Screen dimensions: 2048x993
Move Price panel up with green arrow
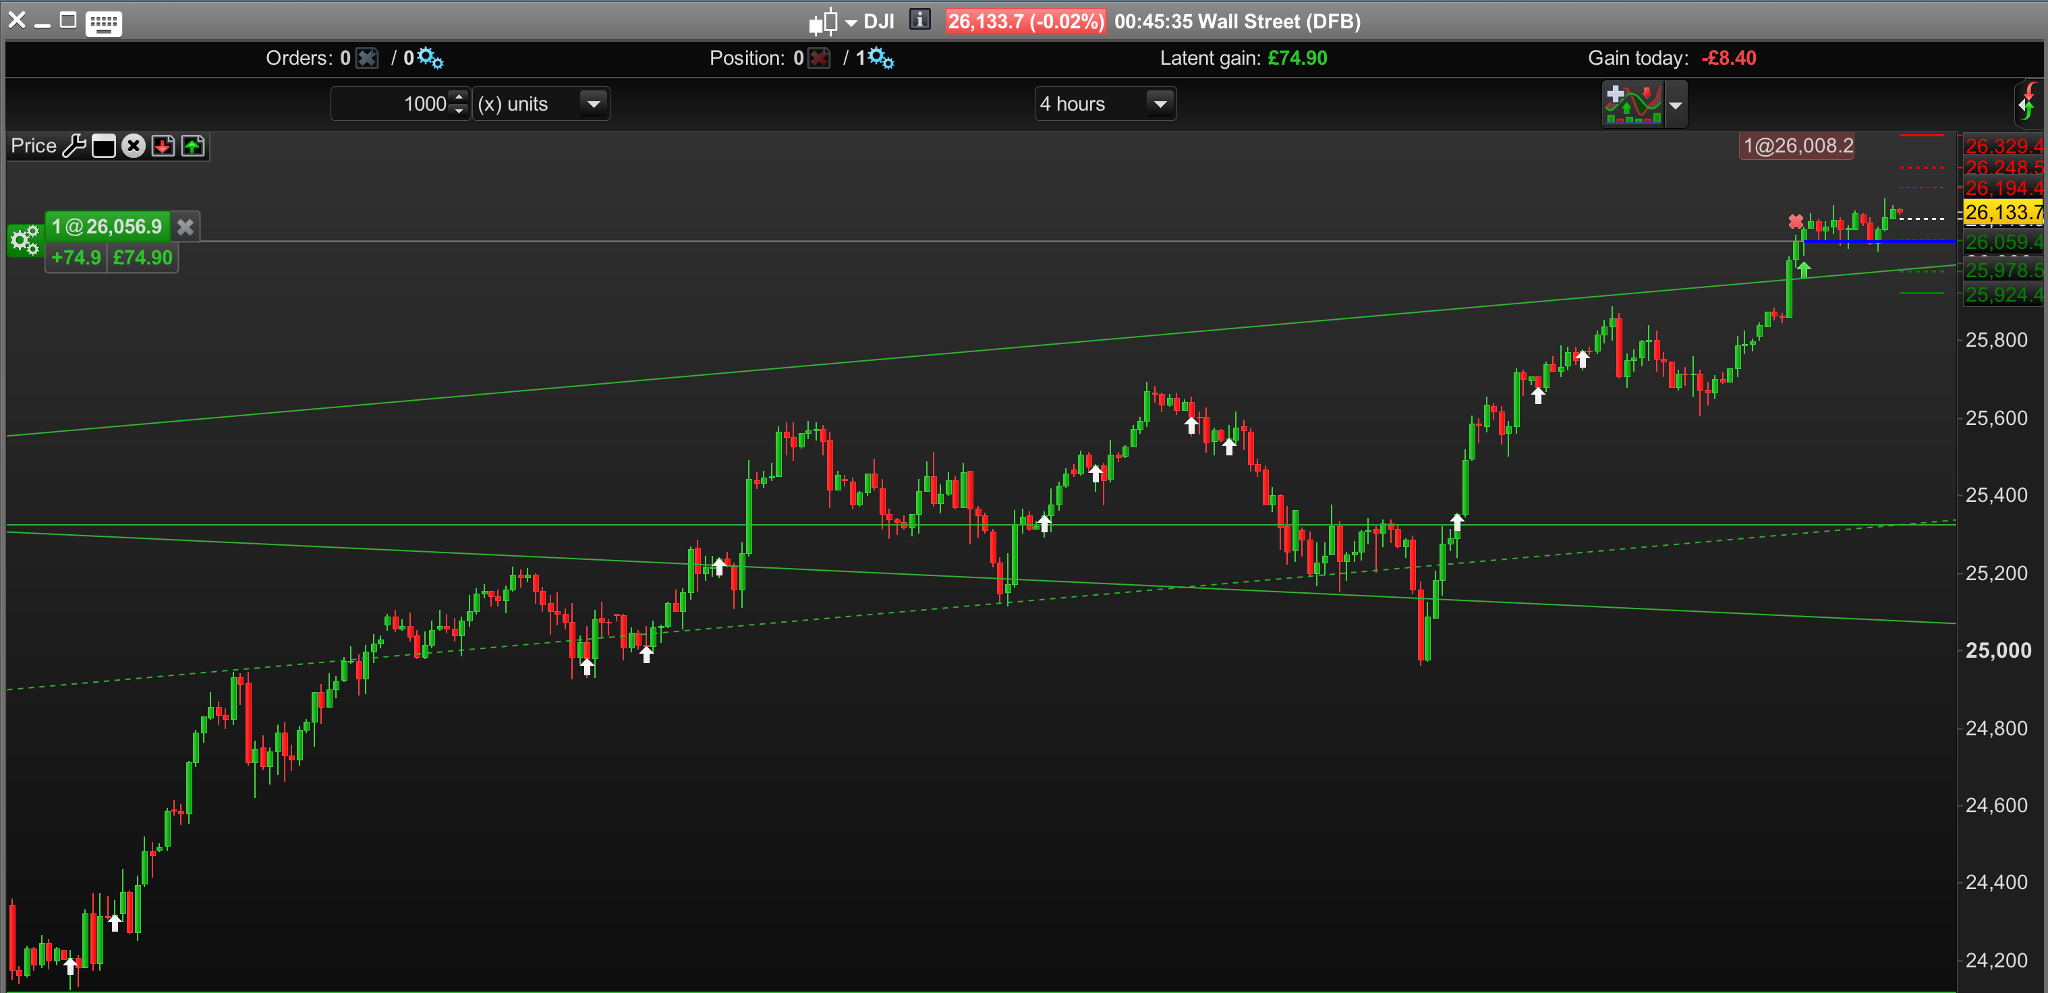(193, 146)
